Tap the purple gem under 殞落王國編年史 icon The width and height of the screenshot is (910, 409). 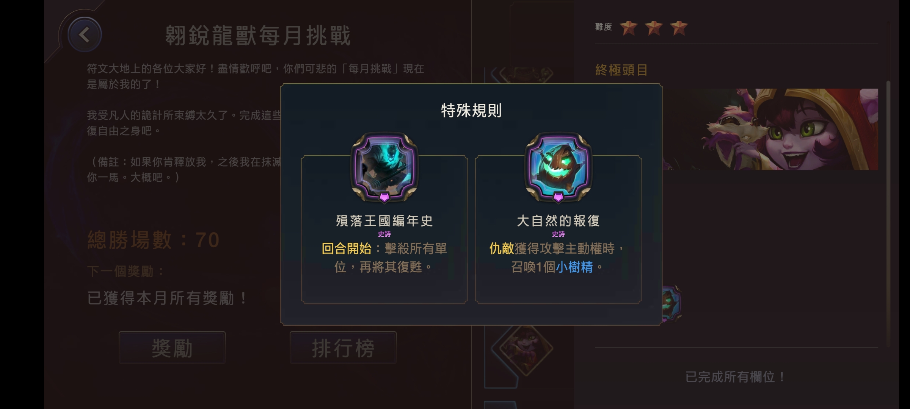click(384, 197)
